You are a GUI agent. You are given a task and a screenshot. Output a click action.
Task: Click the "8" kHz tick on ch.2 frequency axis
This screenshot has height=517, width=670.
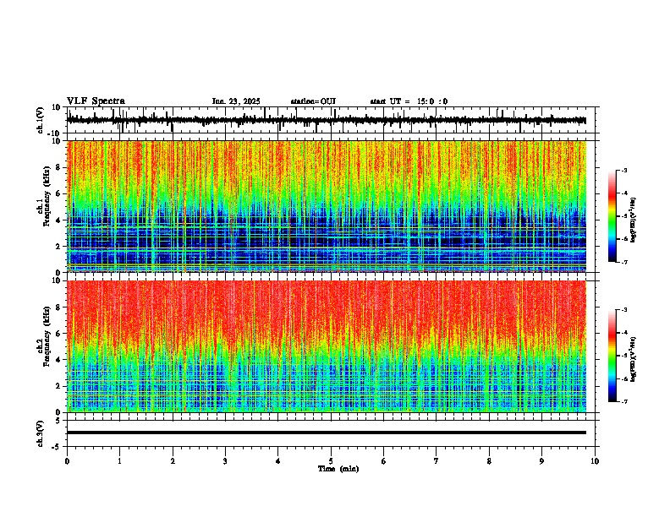tap(59, 307)
